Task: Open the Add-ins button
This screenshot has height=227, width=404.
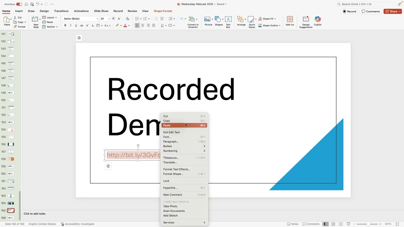Action: [290, 21]
